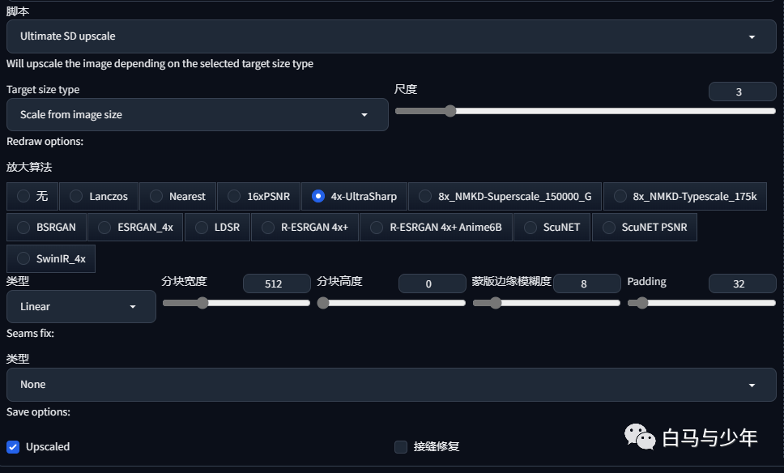Uncheck the Upscaled save option
Viewport: 784px width, 473px height.
coord(13,446)
